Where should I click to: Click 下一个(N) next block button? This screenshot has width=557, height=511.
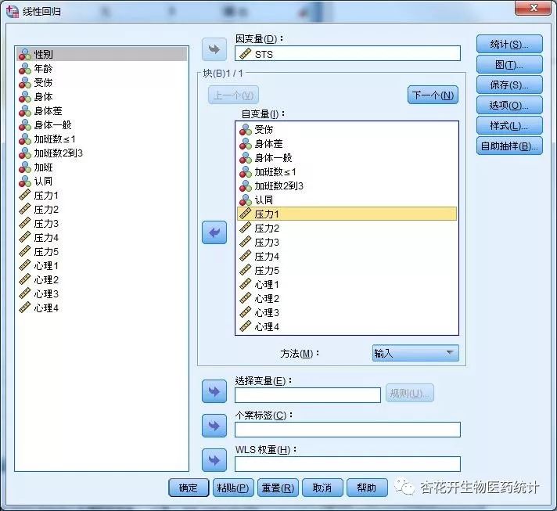coord(433,95)
